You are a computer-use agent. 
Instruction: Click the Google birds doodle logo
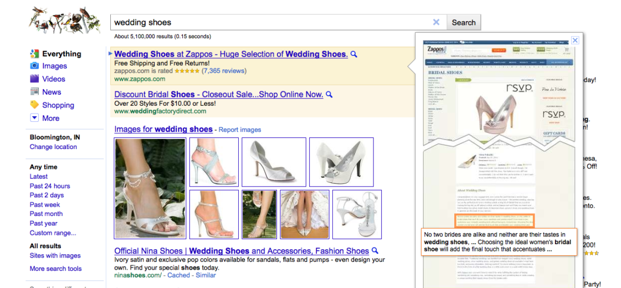[65, 20]
